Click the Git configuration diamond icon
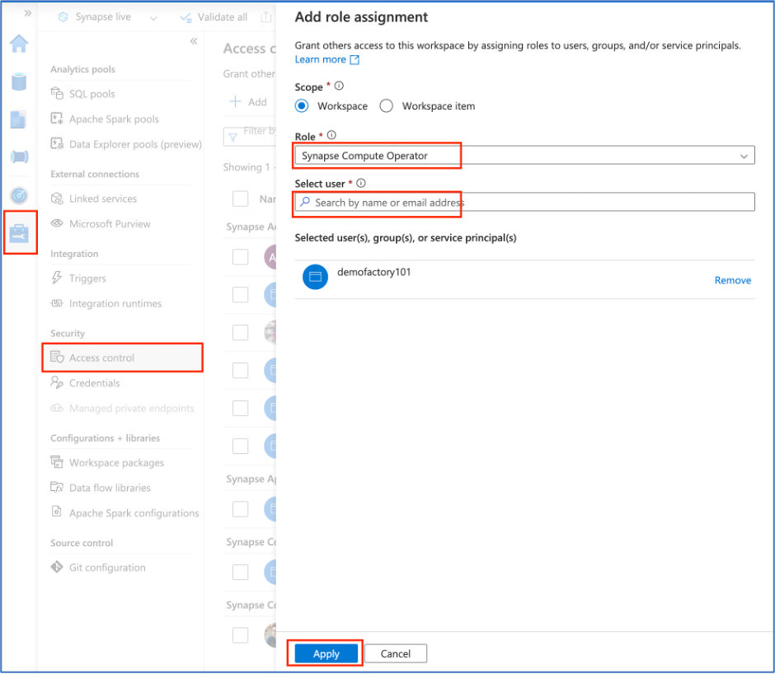Screen dimensions: 775x674 coord(57,567)
